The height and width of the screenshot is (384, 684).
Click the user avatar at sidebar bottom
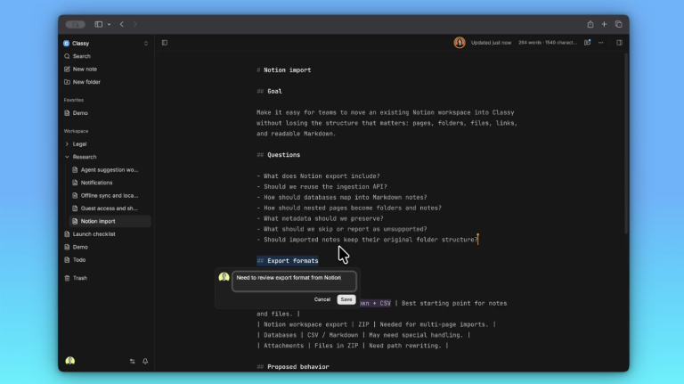coord(69,361)
